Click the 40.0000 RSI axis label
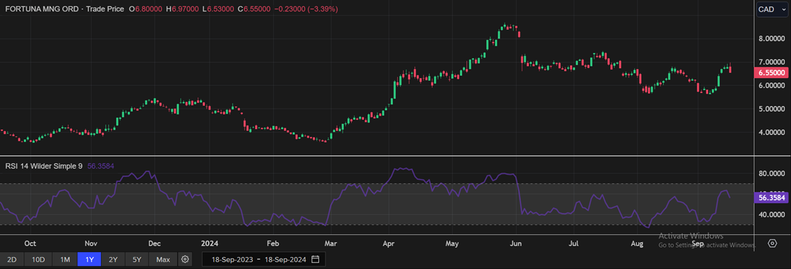Image resolution: width=791 pixels, height=269 pixels. click(771, 214)
